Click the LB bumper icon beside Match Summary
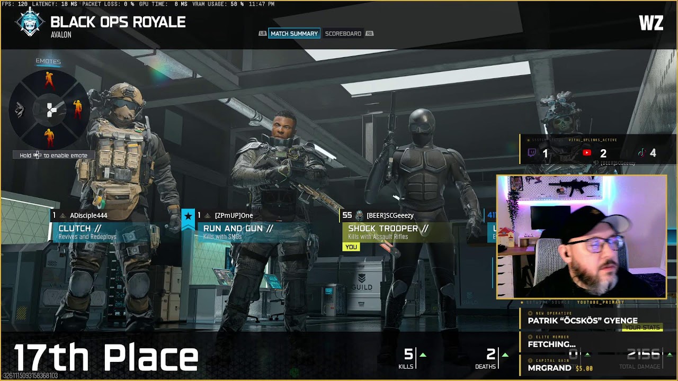The height and width of the screenshot is (381, 678). point(262,33)
